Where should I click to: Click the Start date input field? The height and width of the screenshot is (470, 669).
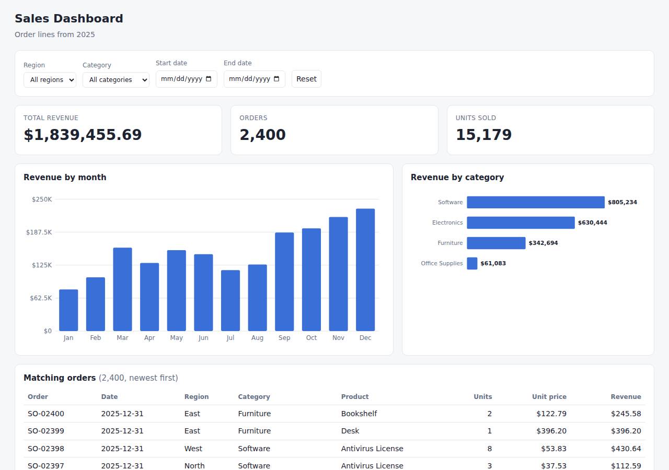187,79
